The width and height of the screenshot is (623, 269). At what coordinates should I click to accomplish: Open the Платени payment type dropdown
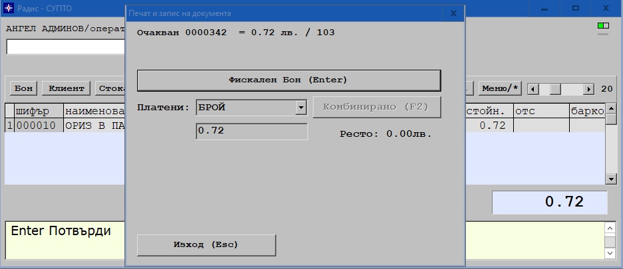[x=300, y=108]
